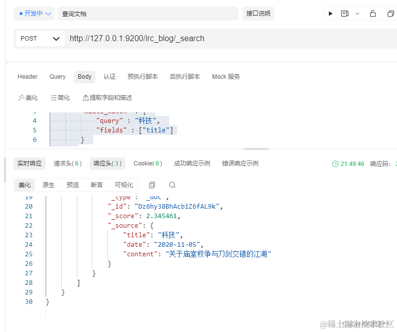Click the "date" value 2020-11-05
The height and width of the screenshot is (332, 397).
click(x=177, y=245)
